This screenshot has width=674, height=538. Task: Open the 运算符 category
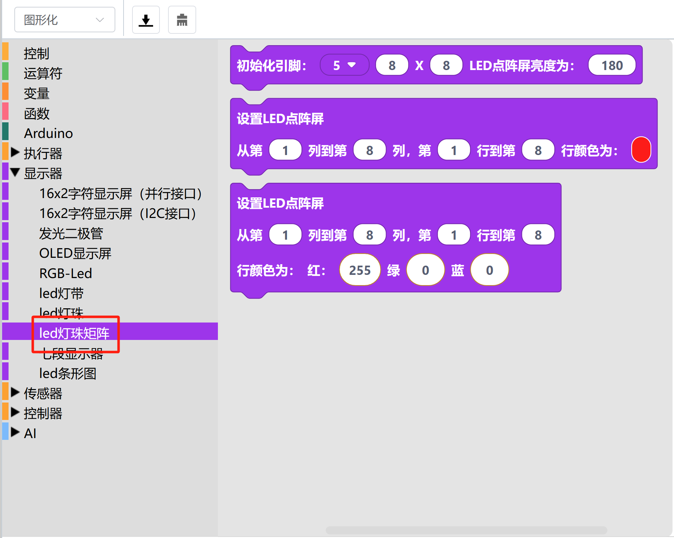point(43,73)
